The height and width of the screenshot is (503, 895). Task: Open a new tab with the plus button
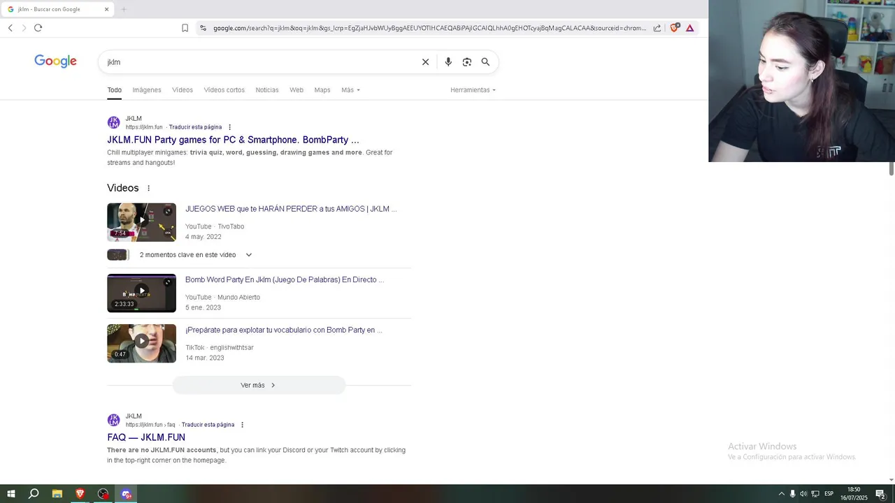(x=124, y=9)
